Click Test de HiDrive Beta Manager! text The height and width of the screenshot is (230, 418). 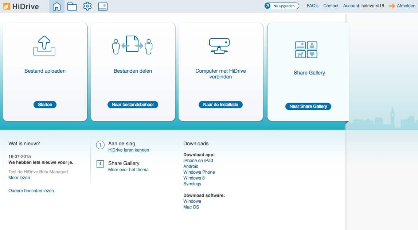[38, 172]
